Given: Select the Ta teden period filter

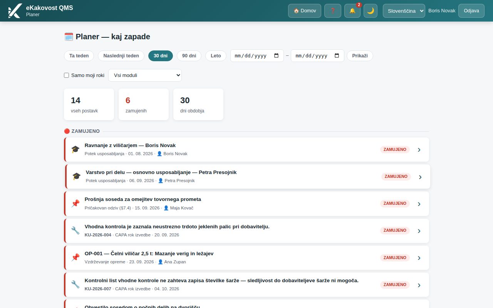Looking at the screenshot, I should [x=79, y=56].
